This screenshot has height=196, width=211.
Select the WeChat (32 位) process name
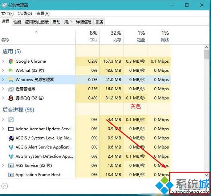pyautogui.click(x=30, y=70)
